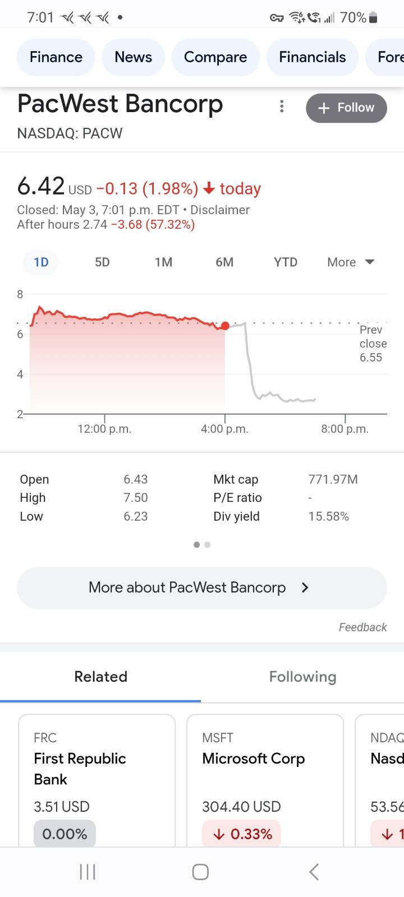Viewport: 404px width, 897px height.
Task: Follow PacWest Bancorp stock
Action: pyautogui.click(x=346, y=108)
